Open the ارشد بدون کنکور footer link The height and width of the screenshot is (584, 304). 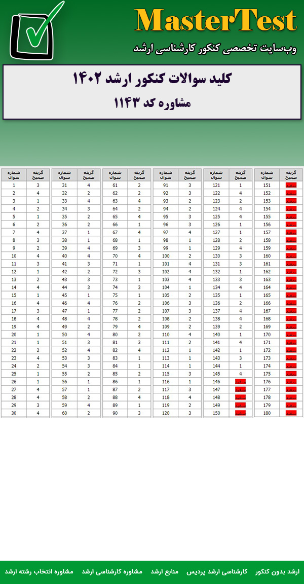pos(278,571)
